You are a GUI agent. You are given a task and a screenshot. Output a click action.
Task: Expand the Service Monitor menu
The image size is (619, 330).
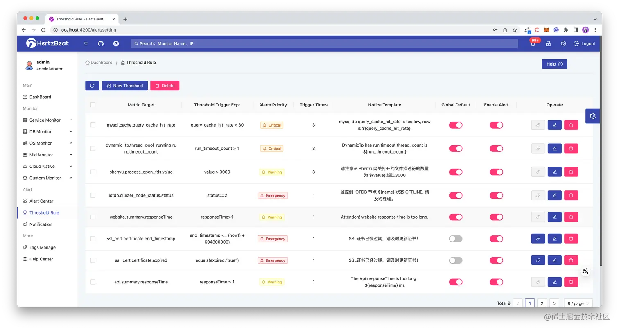(x=47, y=120)
